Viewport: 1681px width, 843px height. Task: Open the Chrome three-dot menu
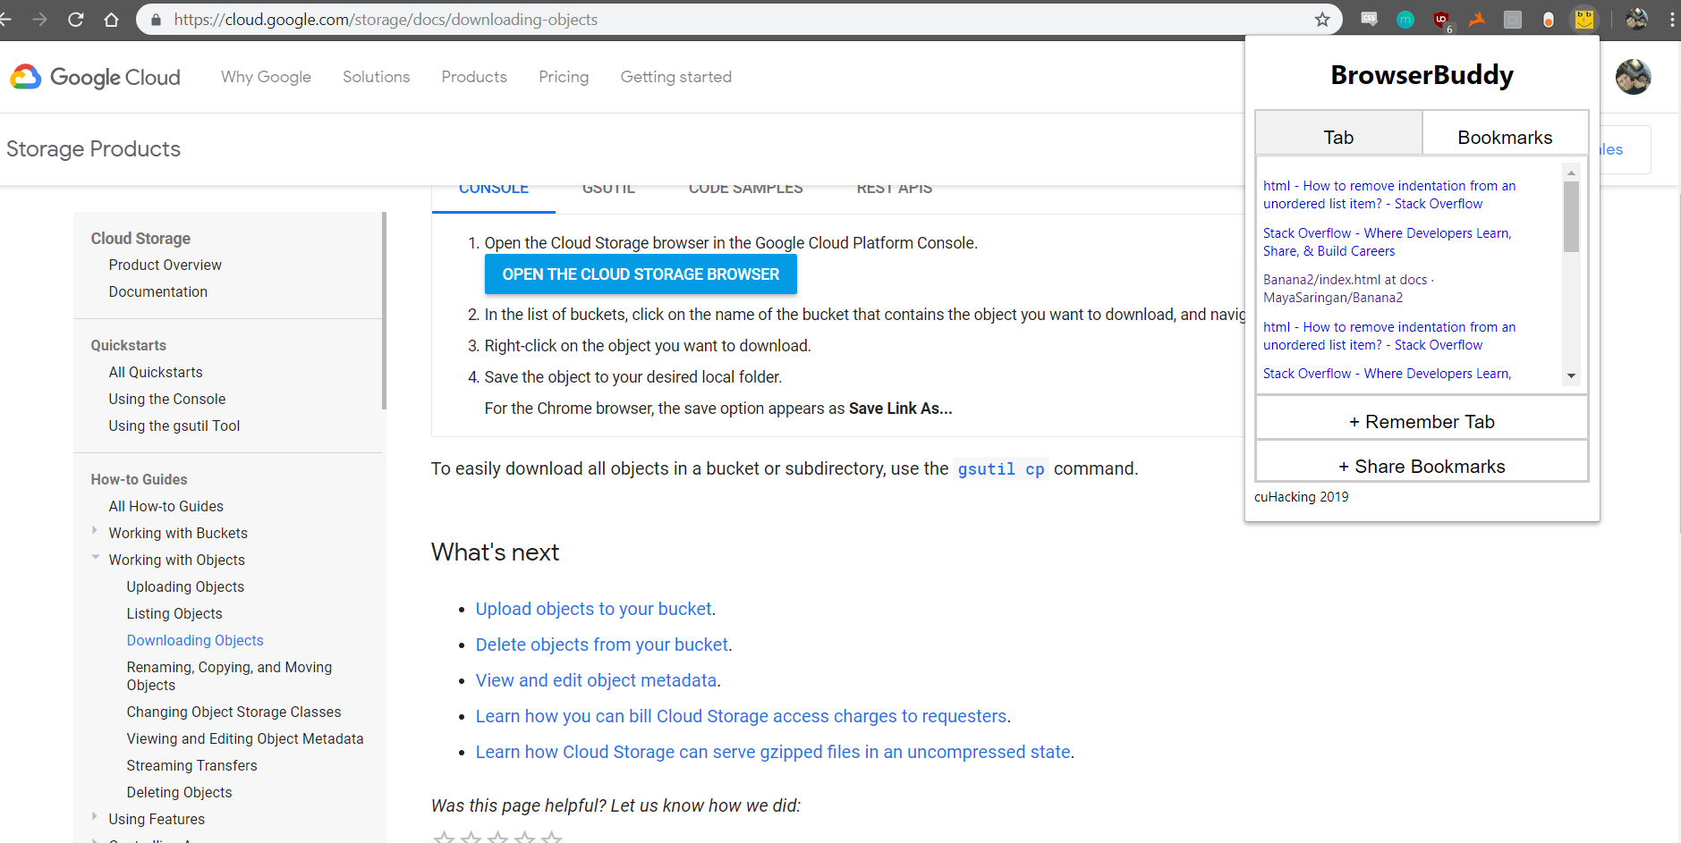[x=1672, y=19]
